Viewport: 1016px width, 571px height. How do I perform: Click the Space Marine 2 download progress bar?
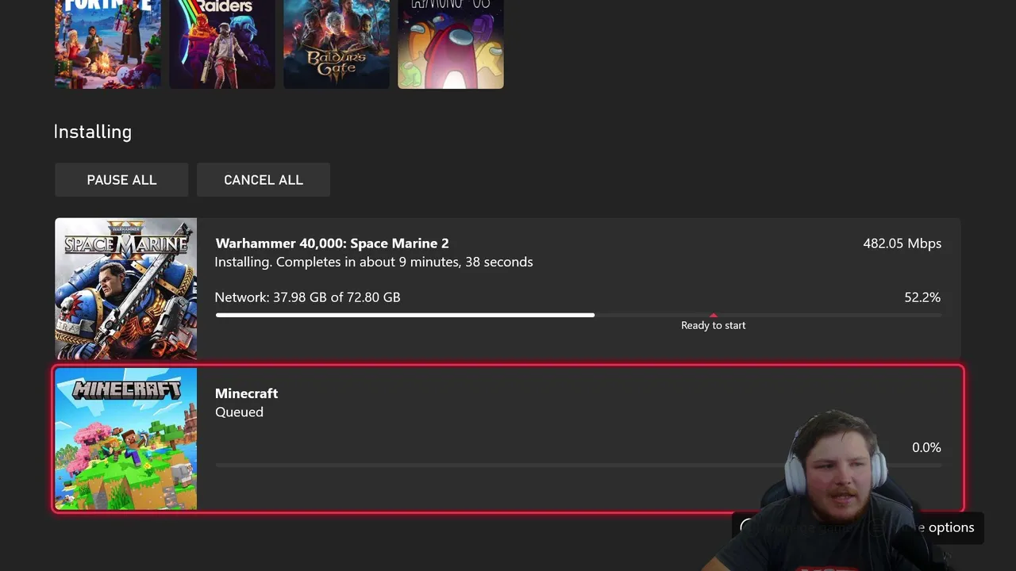579,315
